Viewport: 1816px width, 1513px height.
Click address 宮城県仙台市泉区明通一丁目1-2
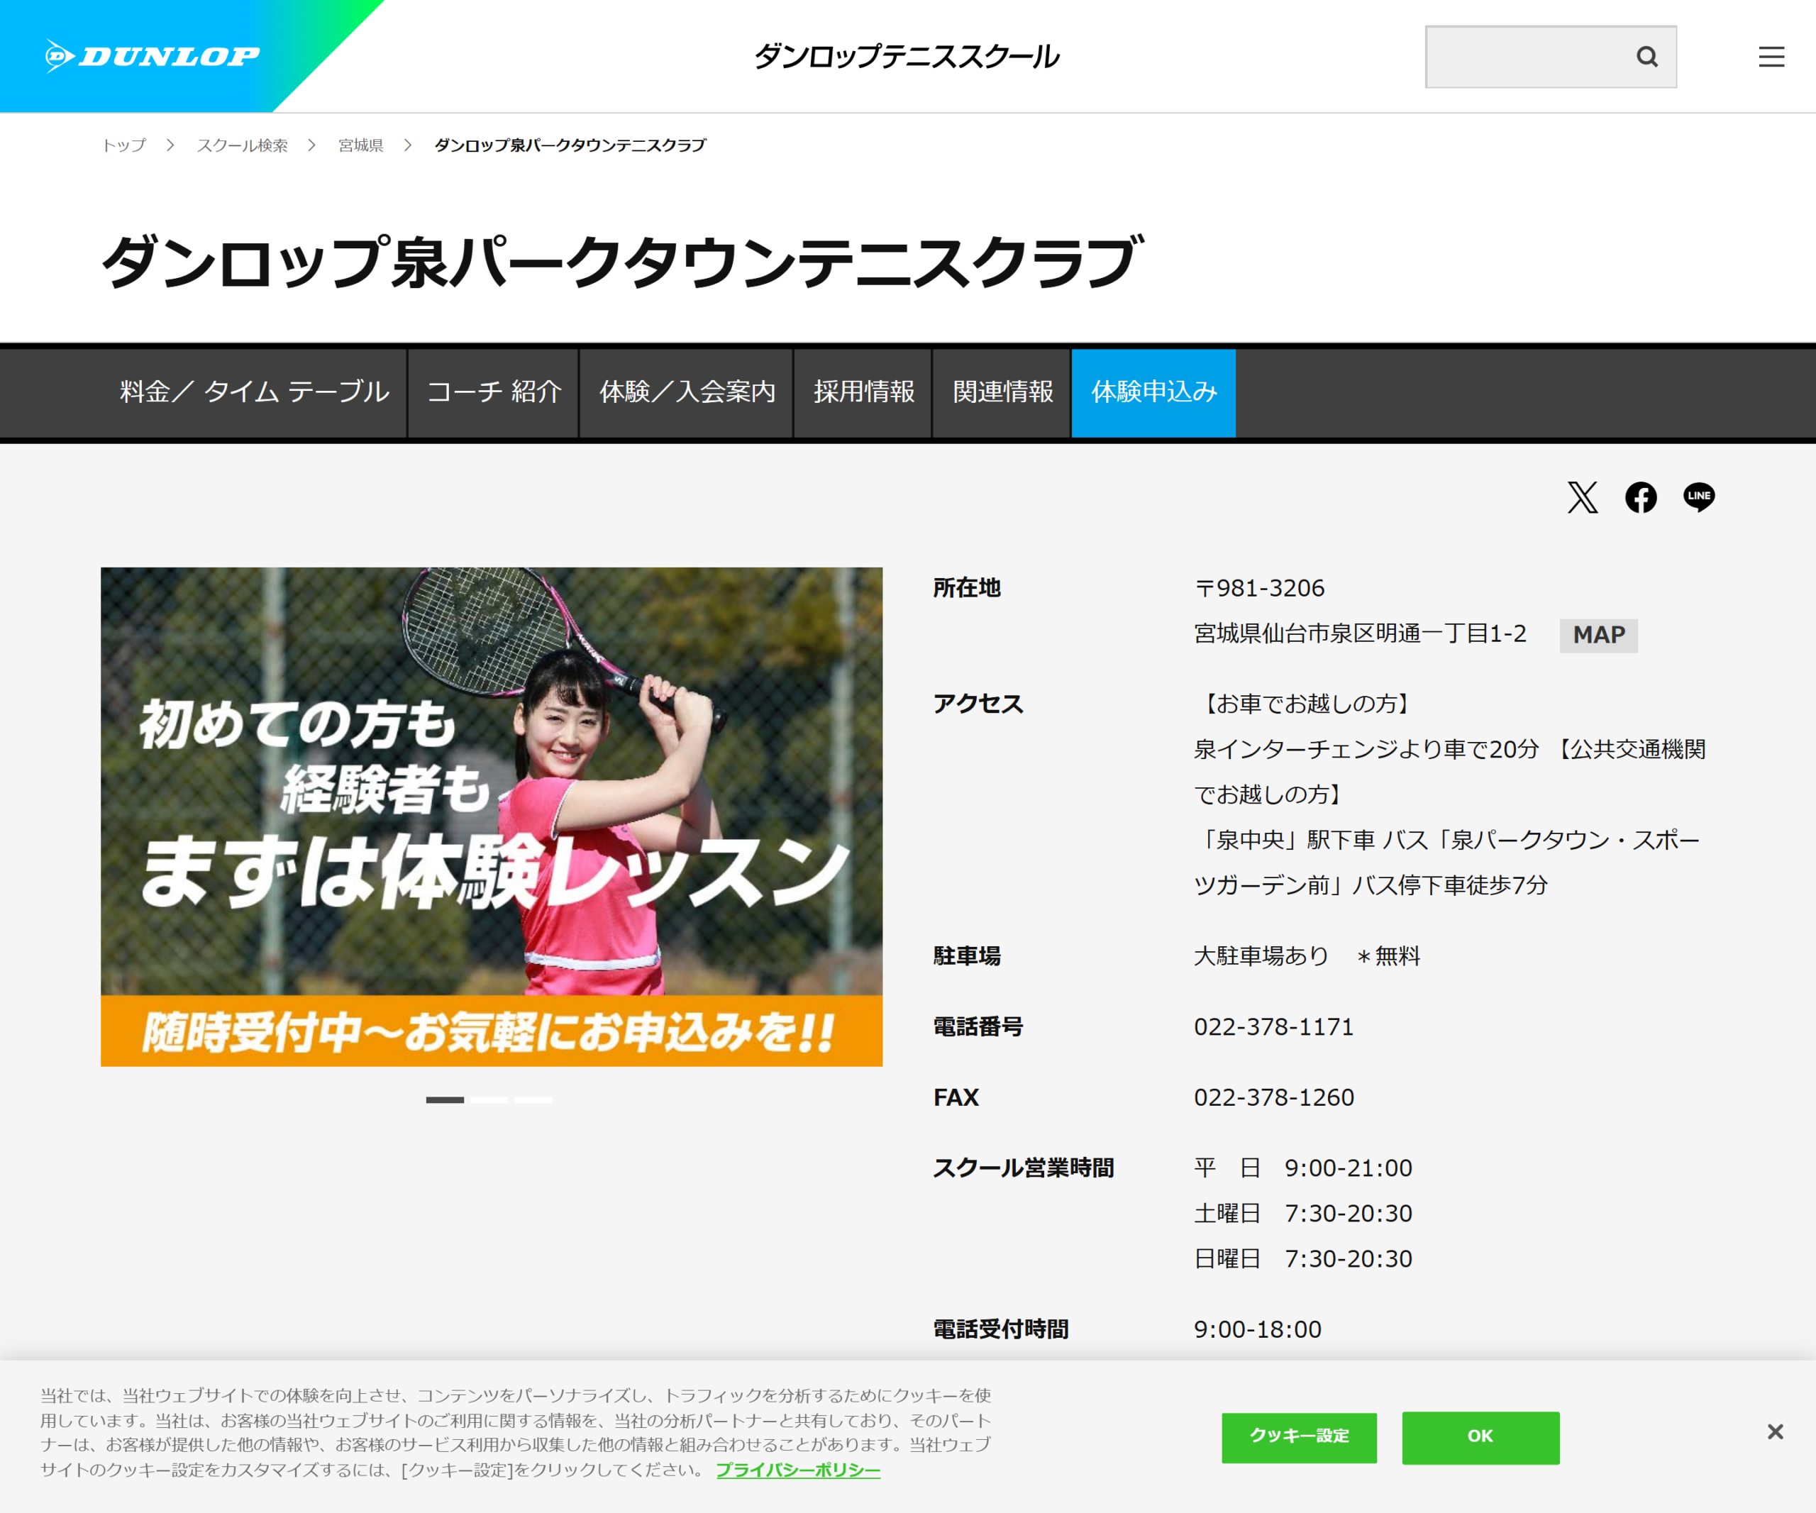[1361, 633]
